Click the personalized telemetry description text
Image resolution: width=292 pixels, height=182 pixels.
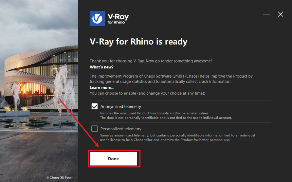177,137
